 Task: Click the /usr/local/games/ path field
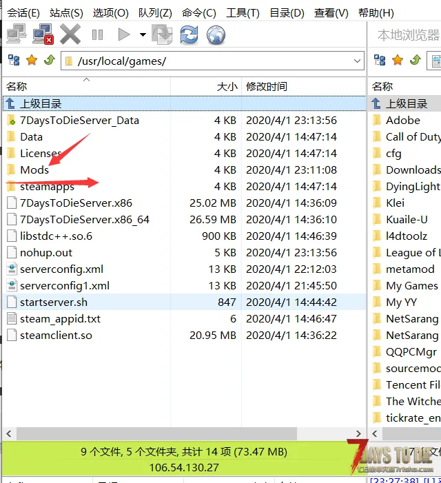[x=212, y=61]
